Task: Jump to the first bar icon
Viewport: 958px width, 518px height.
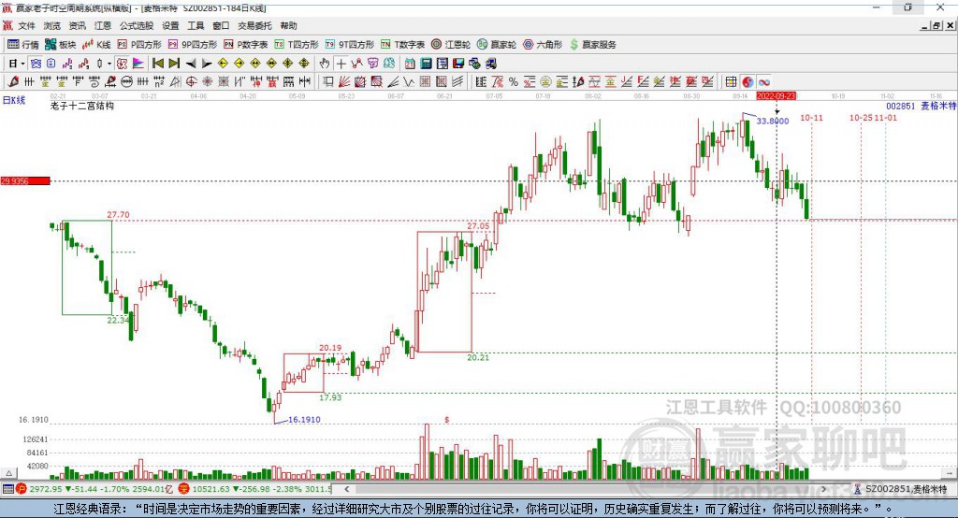Action: pyautogui.click(x=157, y=64)
